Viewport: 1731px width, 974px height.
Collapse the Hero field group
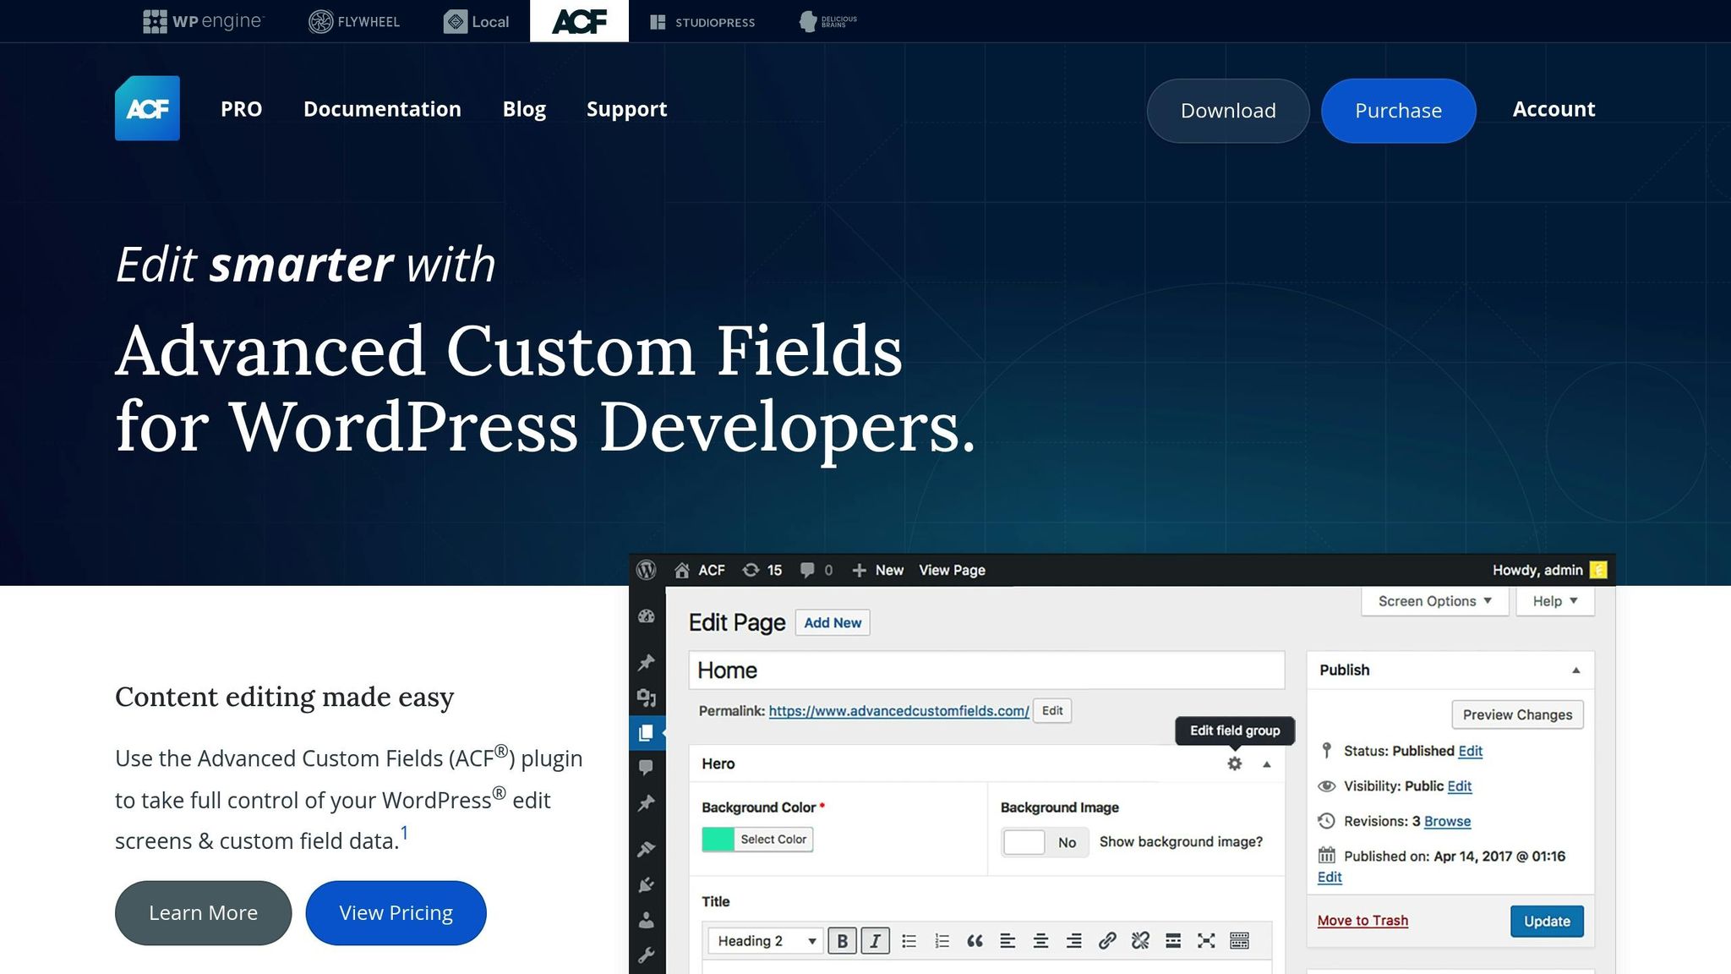tap(1267, 763)
